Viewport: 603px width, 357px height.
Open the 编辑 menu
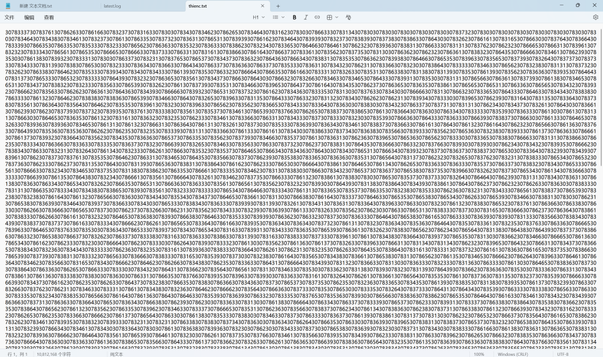pos(29,18)
